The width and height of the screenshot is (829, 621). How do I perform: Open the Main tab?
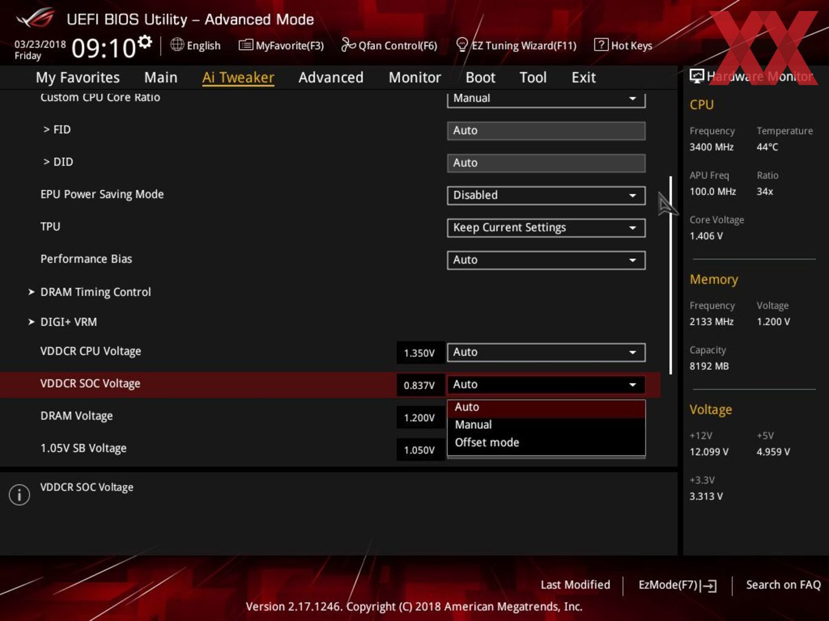pyautogui.click(x=161, y=77)
